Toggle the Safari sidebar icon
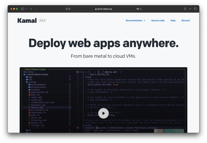Image resolution: width=207 pixels, height=143 pixels. click(x=23, y=9)
